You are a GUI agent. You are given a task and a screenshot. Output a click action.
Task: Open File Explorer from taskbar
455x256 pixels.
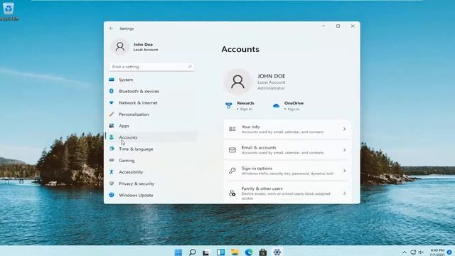(235, 252)
